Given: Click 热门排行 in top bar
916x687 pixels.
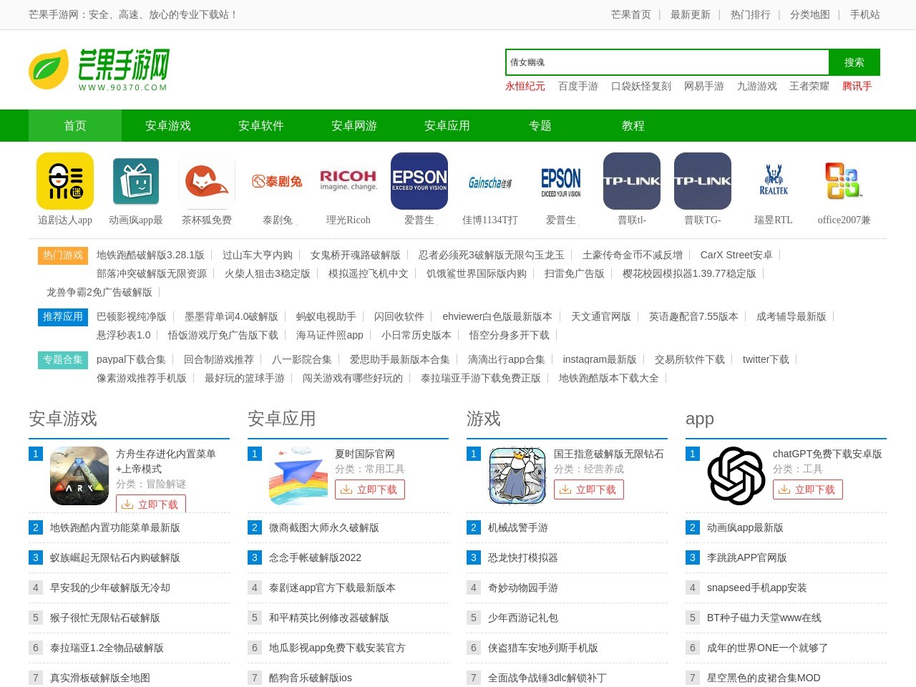Looking at the screenshot, I should [751, 14].
